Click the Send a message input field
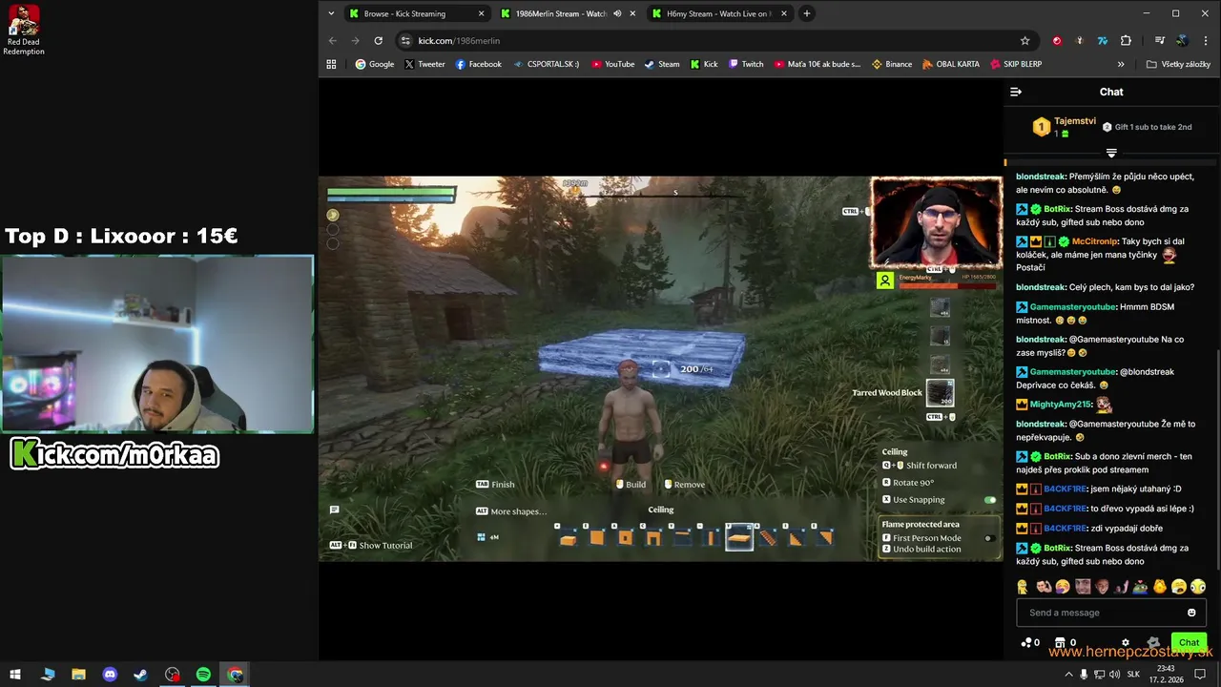The height and width of the screenshot is (687, 1221). pyautogui.click(x=1111, y=613)
